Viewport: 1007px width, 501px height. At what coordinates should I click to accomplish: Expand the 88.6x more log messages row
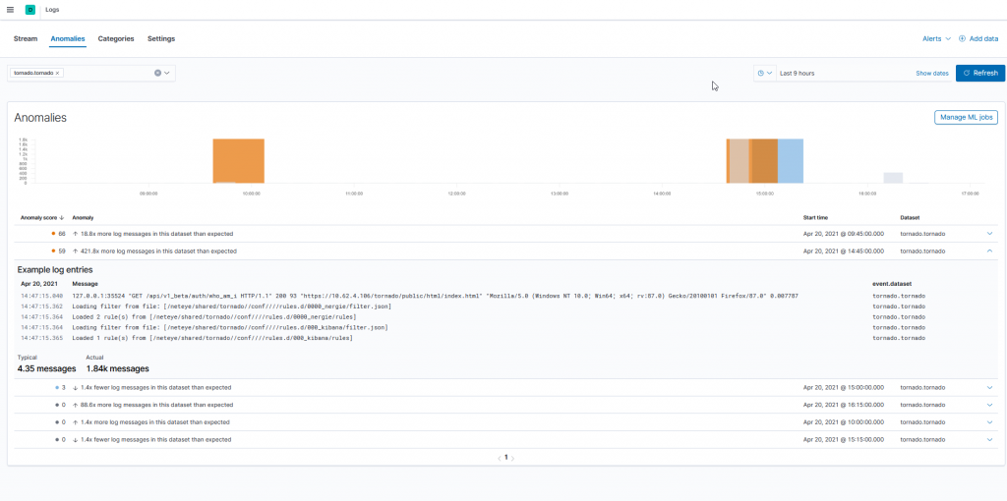989,404
